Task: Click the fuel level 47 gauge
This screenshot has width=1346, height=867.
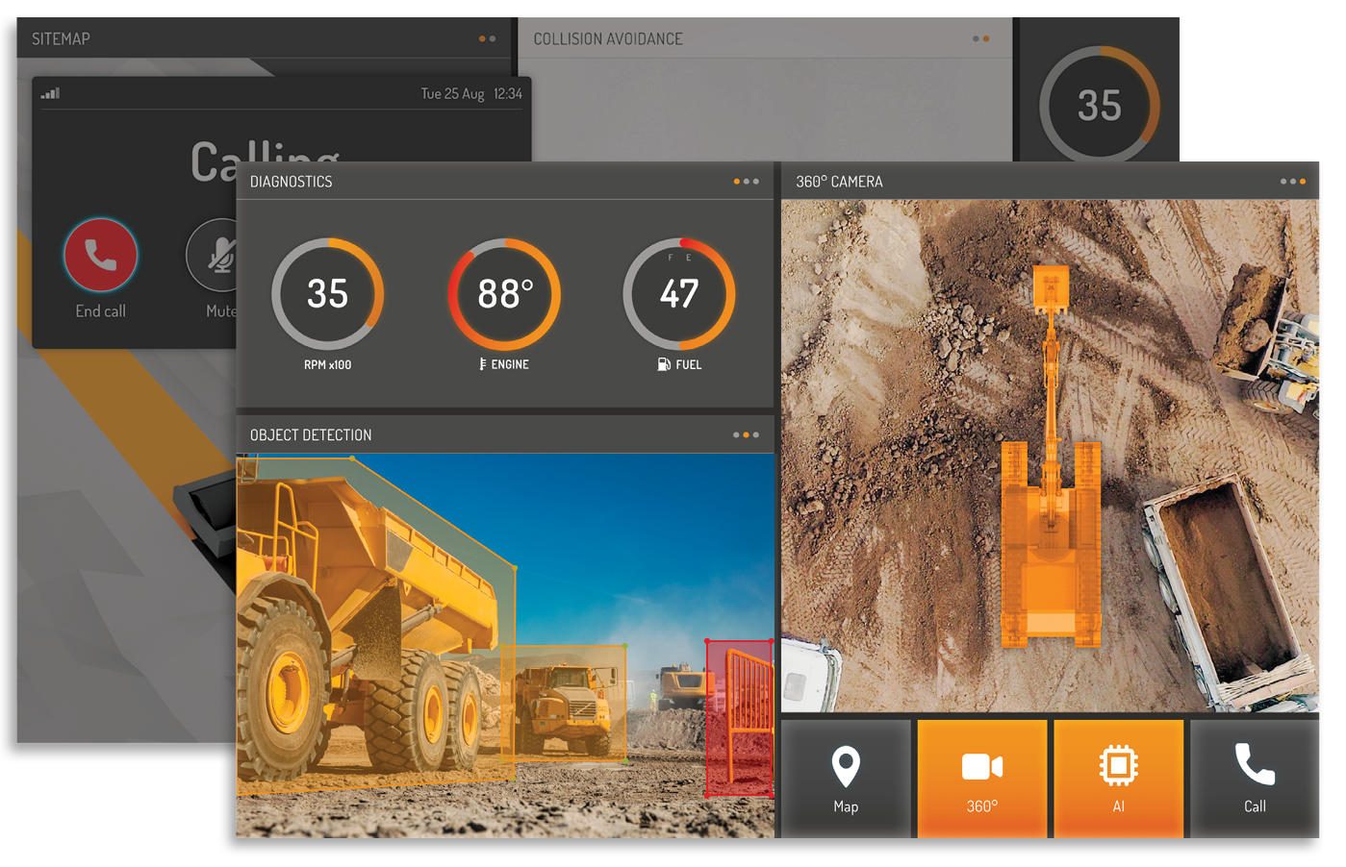Action: click(x=679, y=294)
